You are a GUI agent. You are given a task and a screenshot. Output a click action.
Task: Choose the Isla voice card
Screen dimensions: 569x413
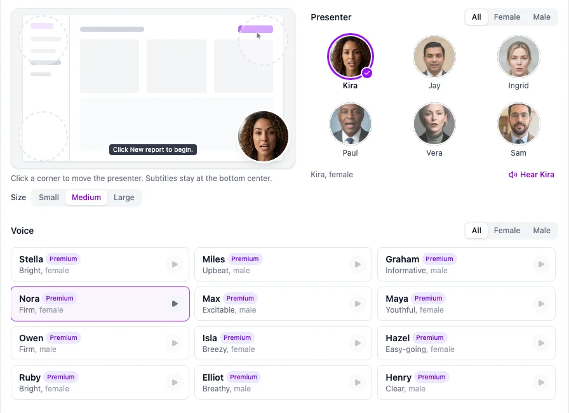283,343
